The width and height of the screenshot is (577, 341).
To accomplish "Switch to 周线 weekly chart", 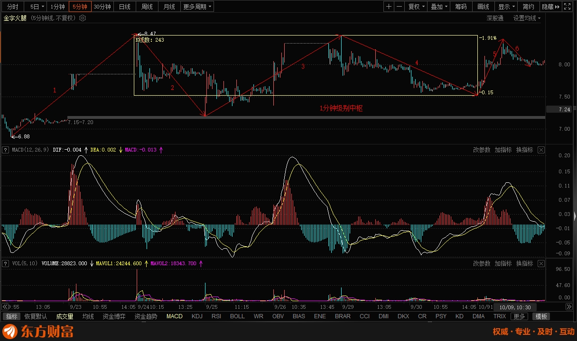I will click(x=147, y=7).
